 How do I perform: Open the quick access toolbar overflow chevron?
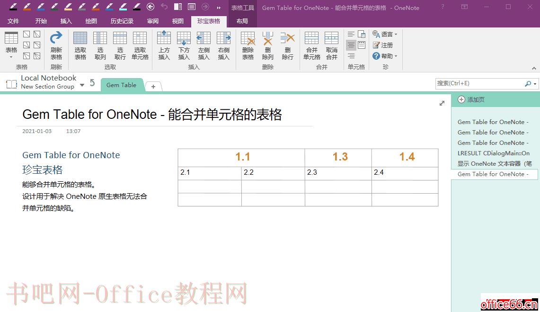(x=219, y=7)
